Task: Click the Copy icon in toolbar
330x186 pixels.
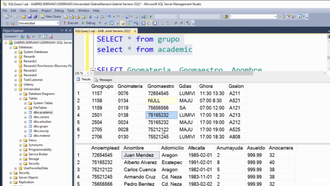Action: [x=96, y=17]
